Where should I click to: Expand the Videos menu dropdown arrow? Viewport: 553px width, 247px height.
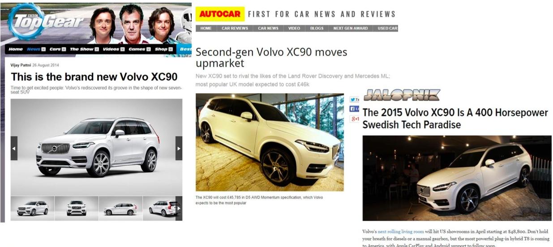[x=123, y=49]
